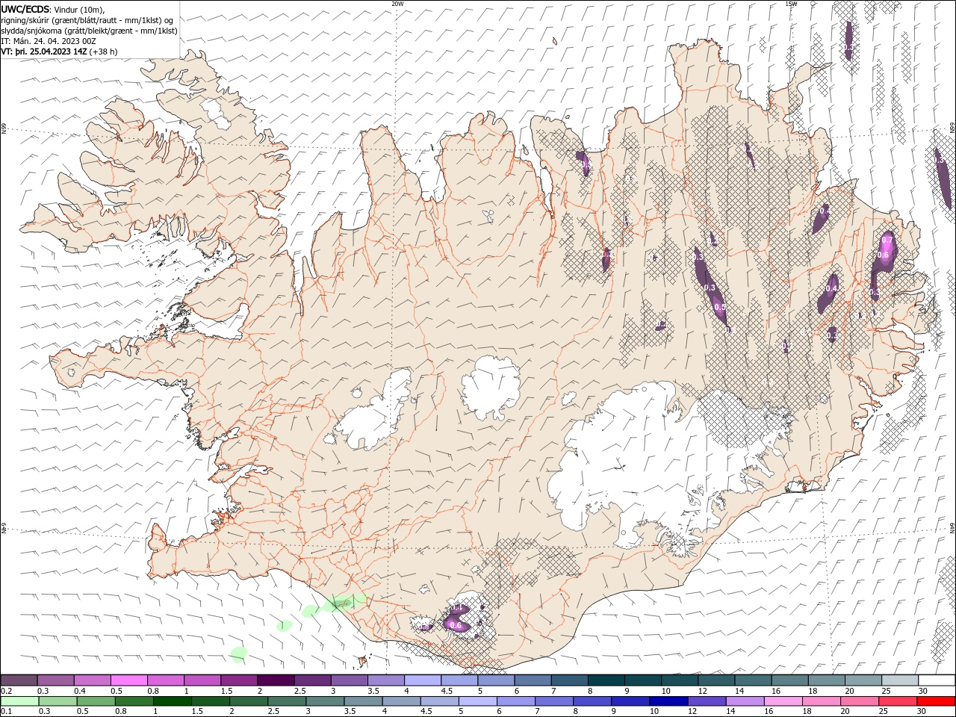Click the '0.7' precipitation value on the east coast
The image size is (956, 717).
click(x=887, y=240)
